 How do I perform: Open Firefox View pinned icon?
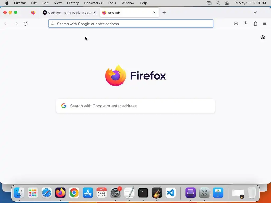[x=33, y=12]
